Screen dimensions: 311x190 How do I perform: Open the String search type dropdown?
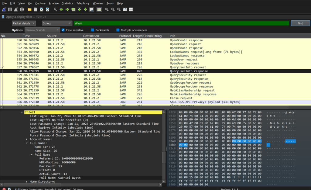pos(56,23)
